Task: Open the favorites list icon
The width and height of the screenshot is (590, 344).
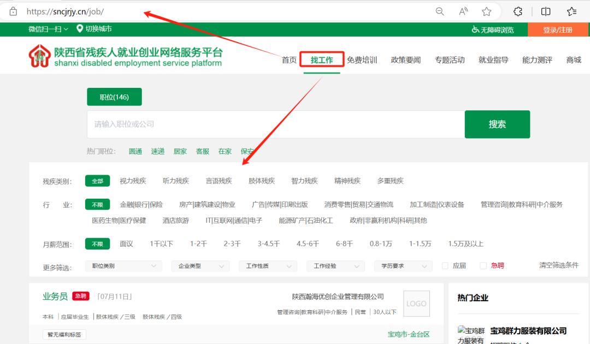Action: [x=572, y=11]
